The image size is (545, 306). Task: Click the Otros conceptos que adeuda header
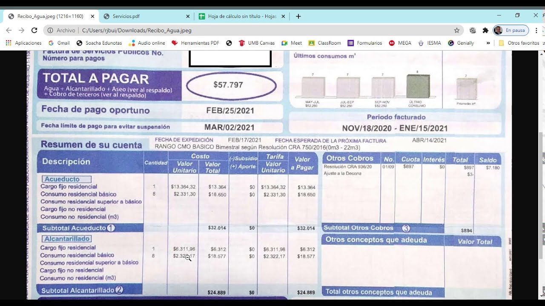pyautogui.click(x=376, y=240)
